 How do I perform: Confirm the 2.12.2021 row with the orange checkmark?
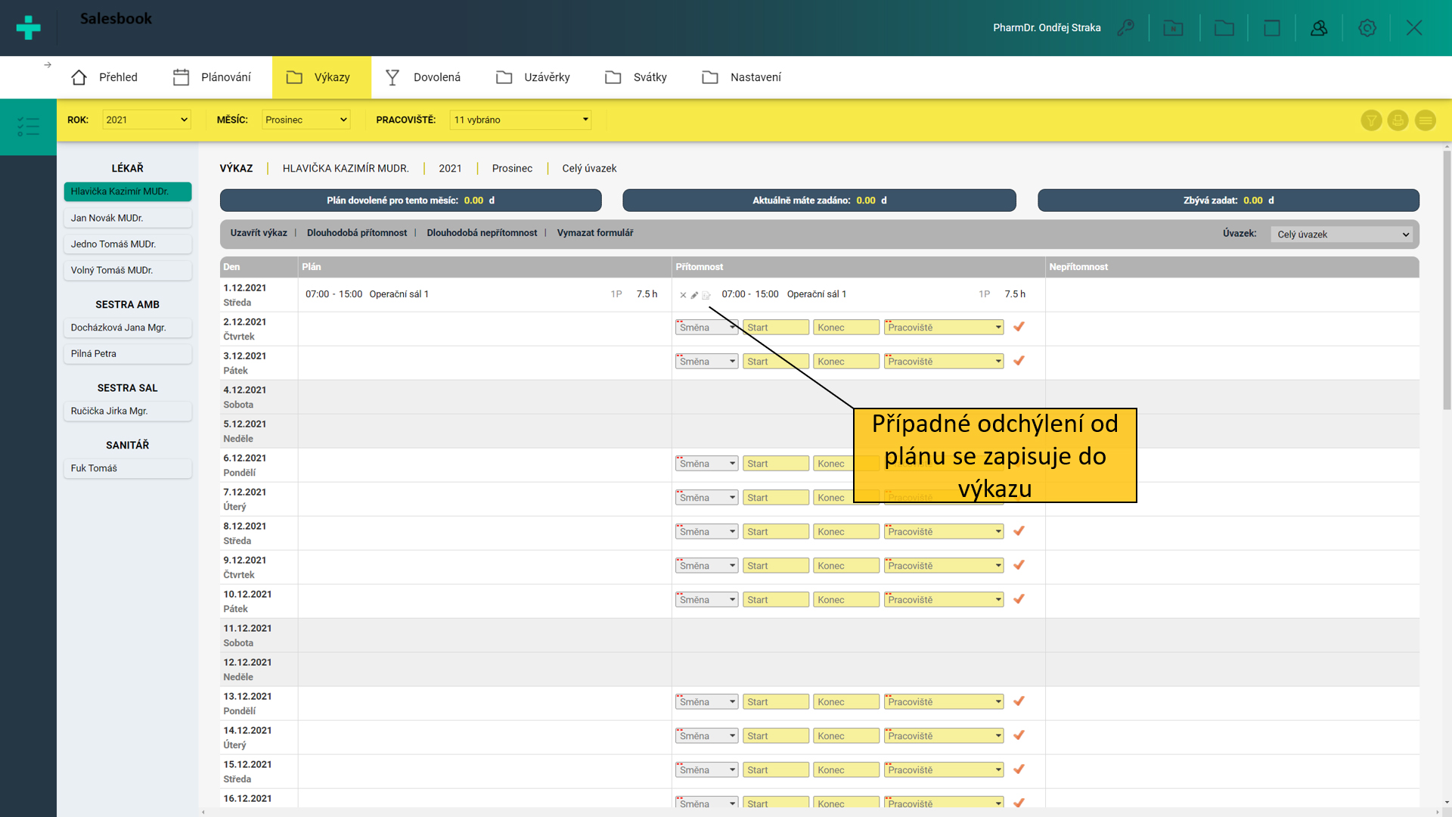(1019, 327)
